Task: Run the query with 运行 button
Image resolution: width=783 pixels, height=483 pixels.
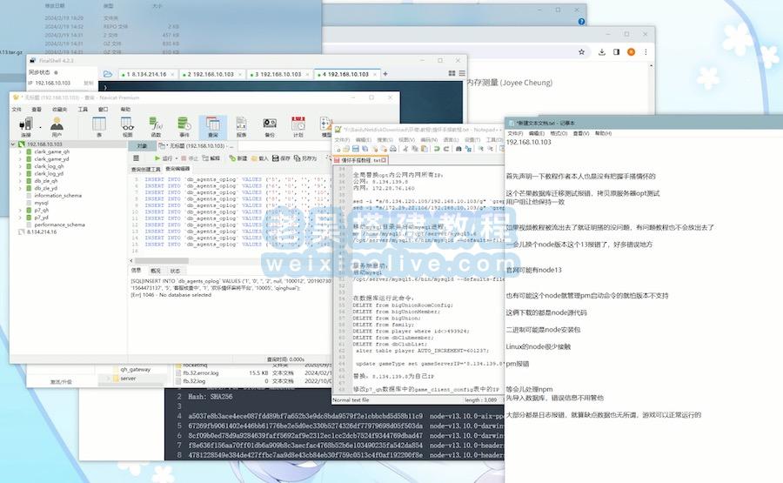Action: (x=164, y=158)
